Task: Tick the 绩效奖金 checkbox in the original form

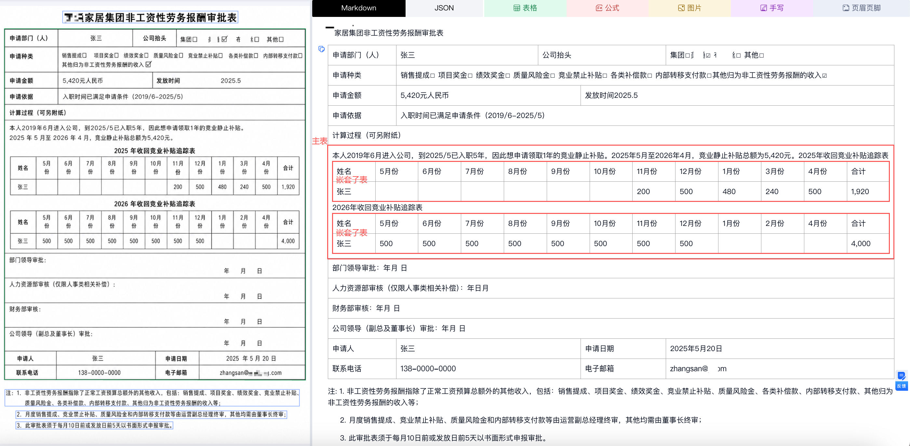Action: coord(146,56)
